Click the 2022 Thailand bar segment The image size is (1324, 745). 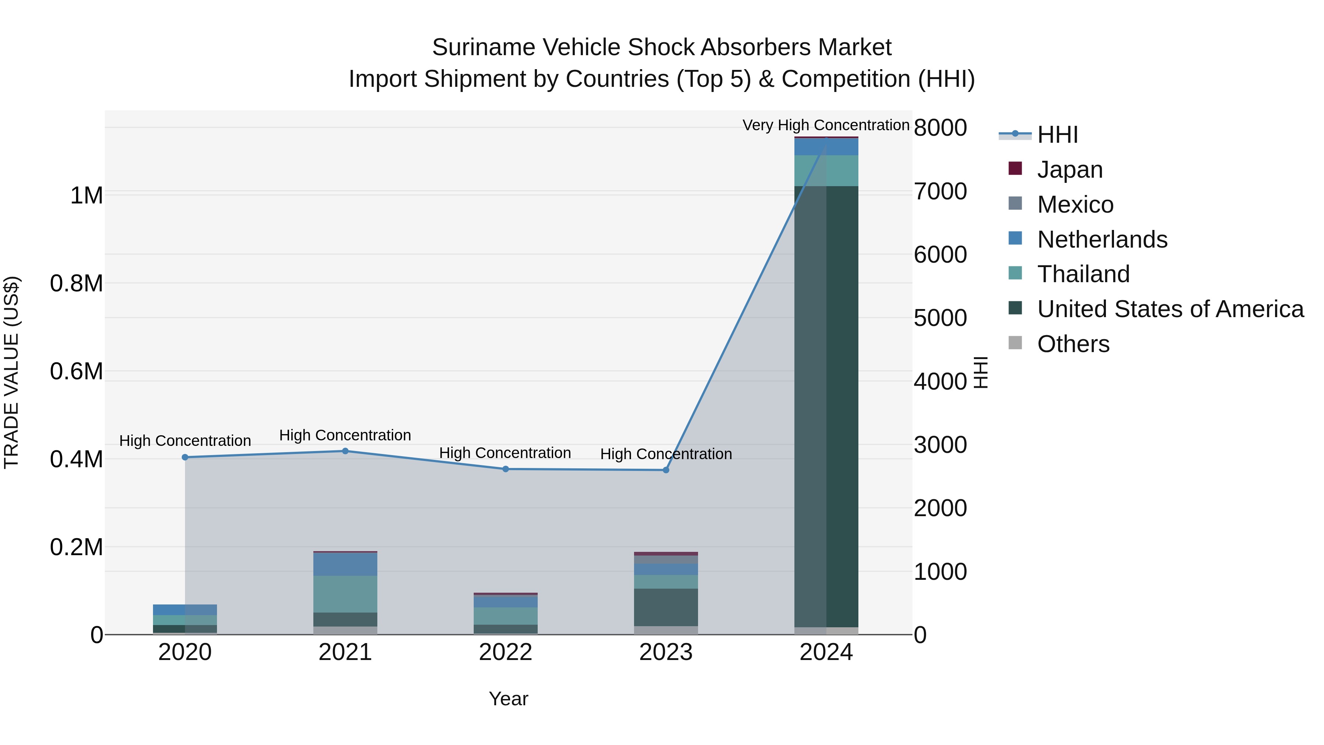point(505,616)
